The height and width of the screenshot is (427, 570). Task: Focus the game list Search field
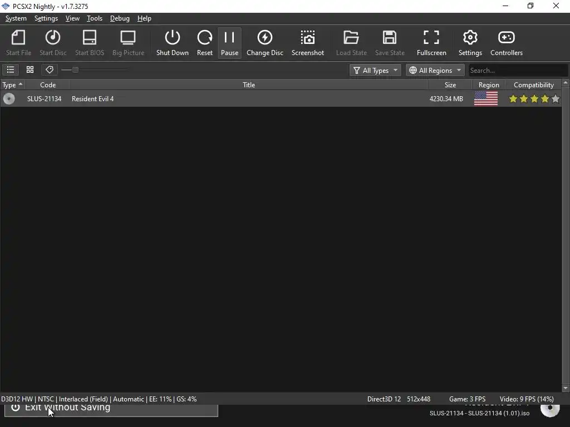click(518, 70)
